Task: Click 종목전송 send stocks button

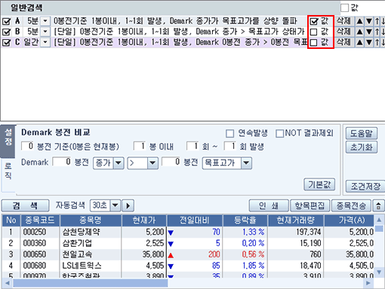Action: pyautogui.click(x=351, y=205)
